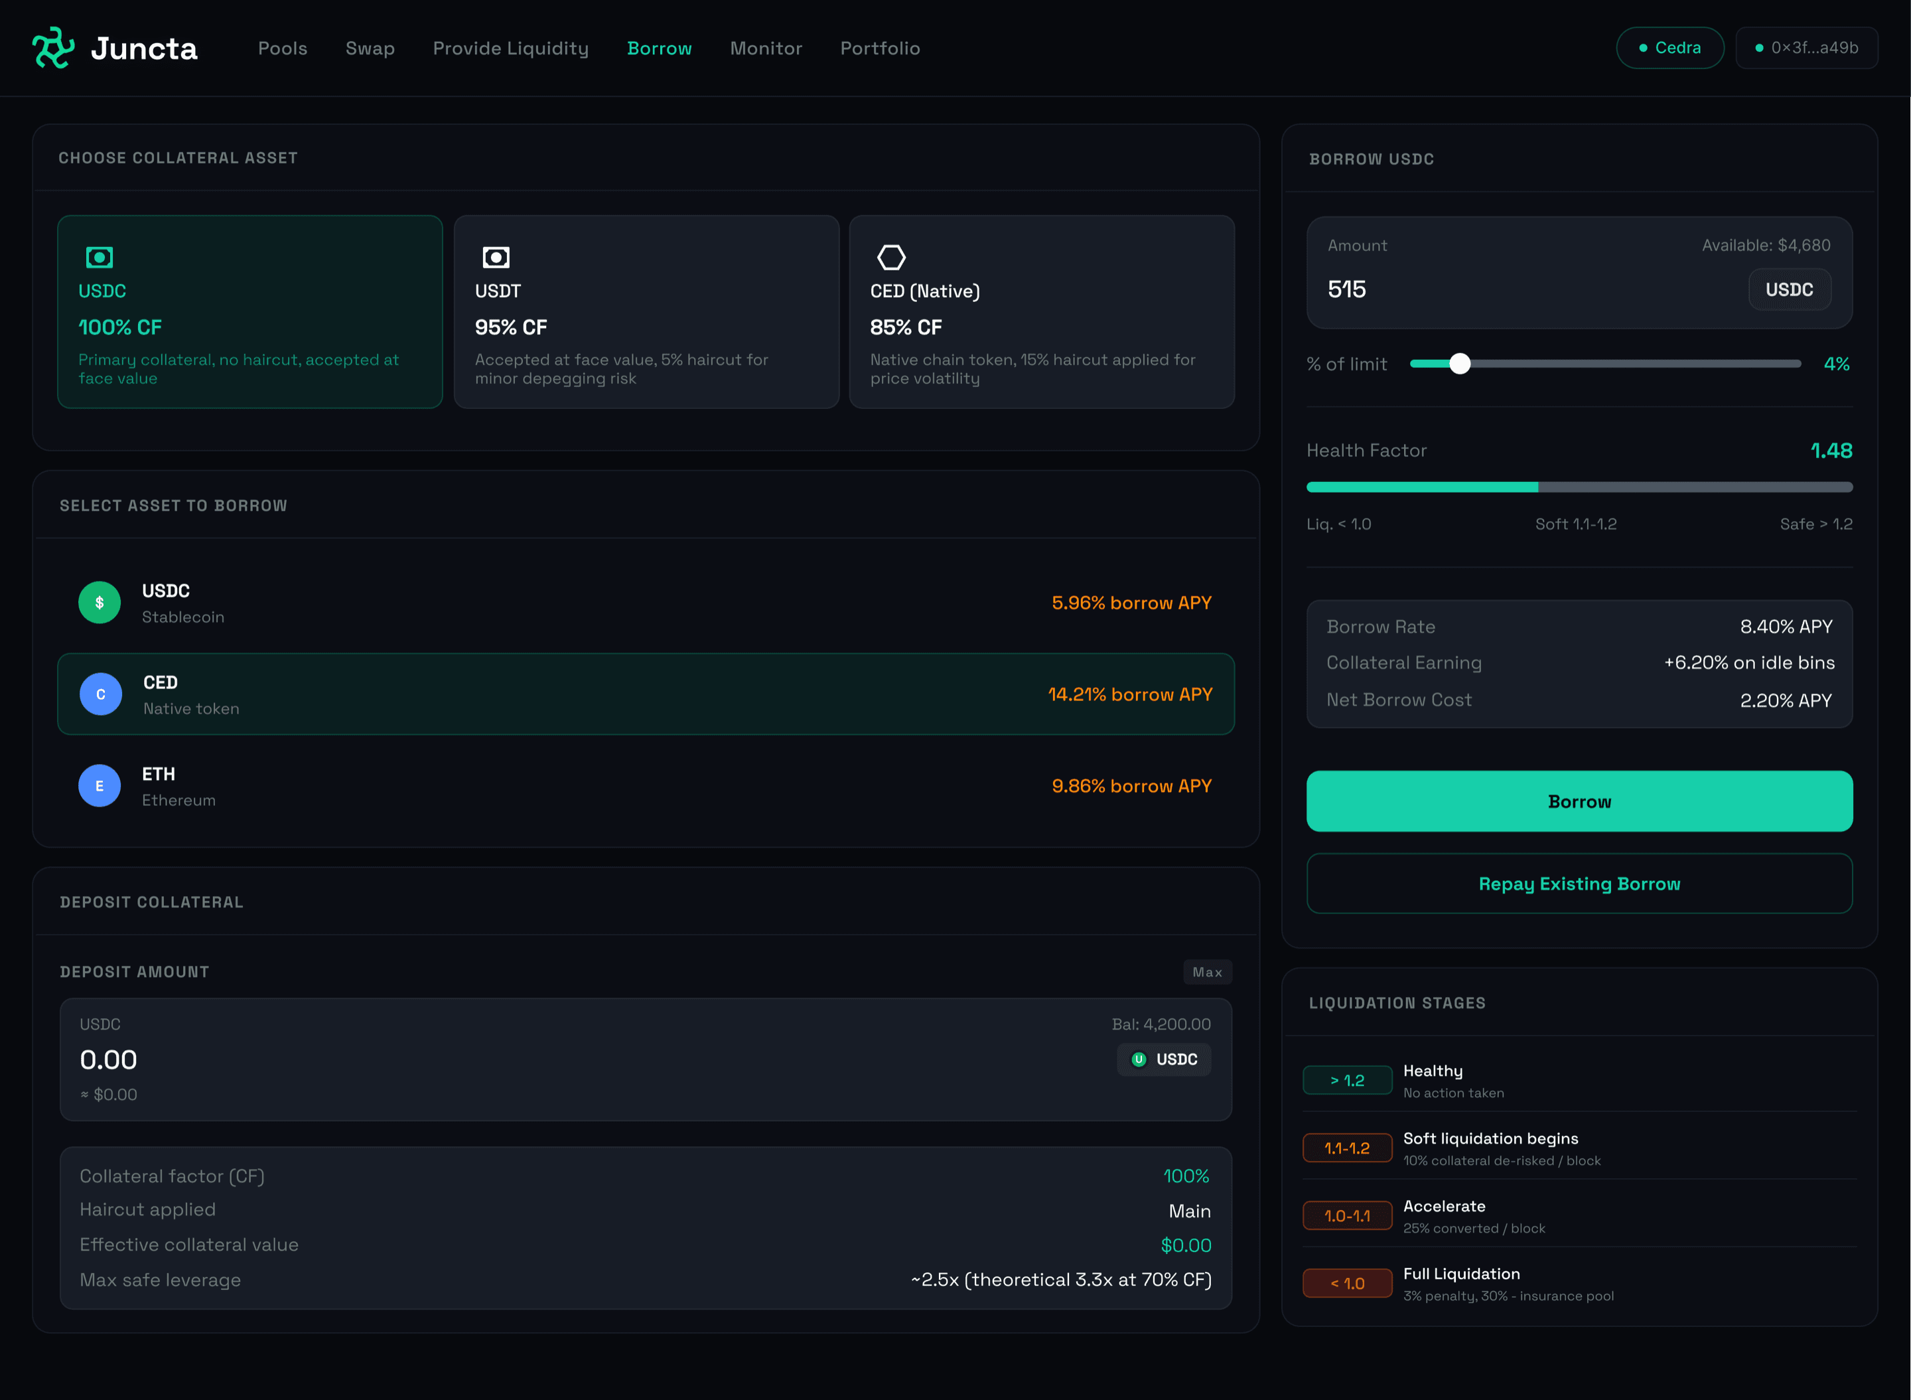
Task: Select USDC 100% CF as collateral
Action: pyautogui.click(x=250, y=312)
